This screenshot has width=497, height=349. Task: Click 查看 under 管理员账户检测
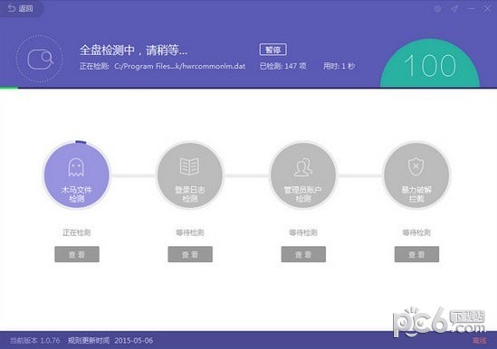303,254
